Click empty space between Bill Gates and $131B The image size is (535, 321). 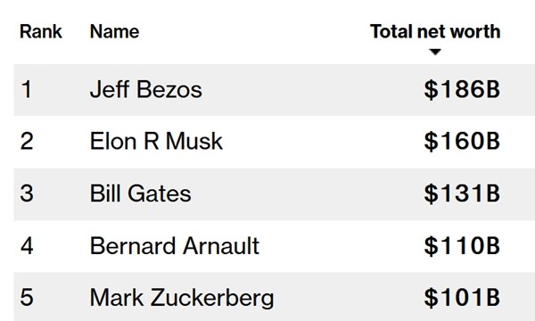tap(307, 193)
